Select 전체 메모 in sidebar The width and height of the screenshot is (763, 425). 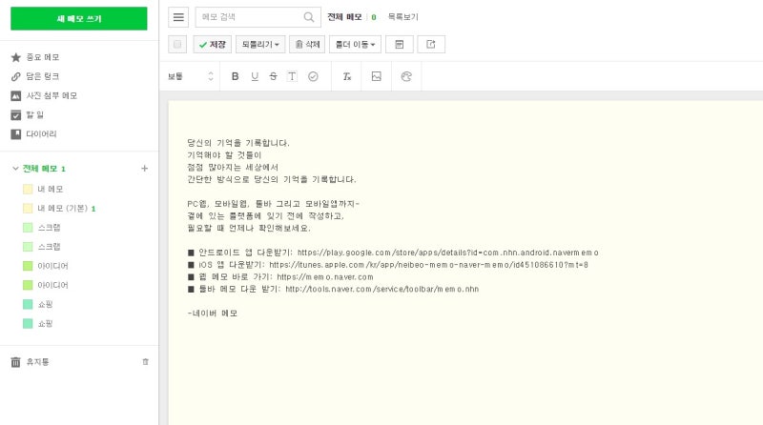tap(40, 169)
